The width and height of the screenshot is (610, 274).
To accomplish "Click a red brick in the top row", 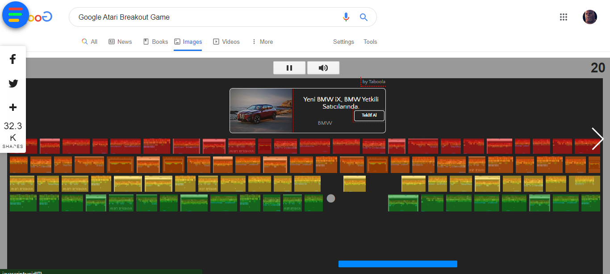I will coord(125,146).
